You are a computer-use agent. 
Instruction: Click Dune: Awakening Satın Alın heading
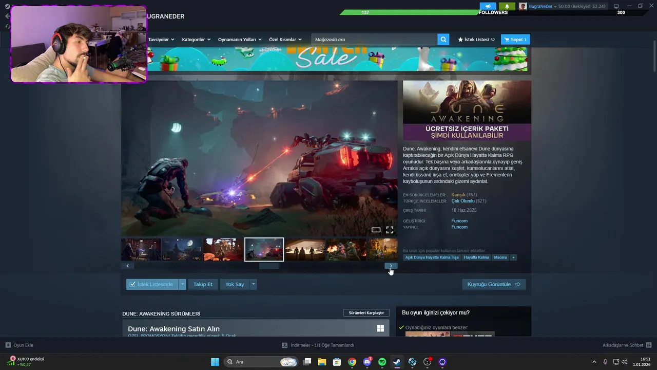173,329
